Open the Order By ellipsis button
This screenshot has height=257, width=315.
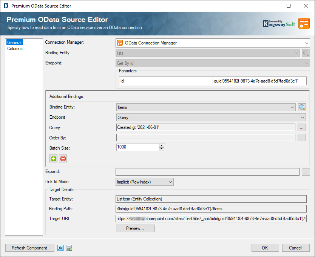coord(301,138)
